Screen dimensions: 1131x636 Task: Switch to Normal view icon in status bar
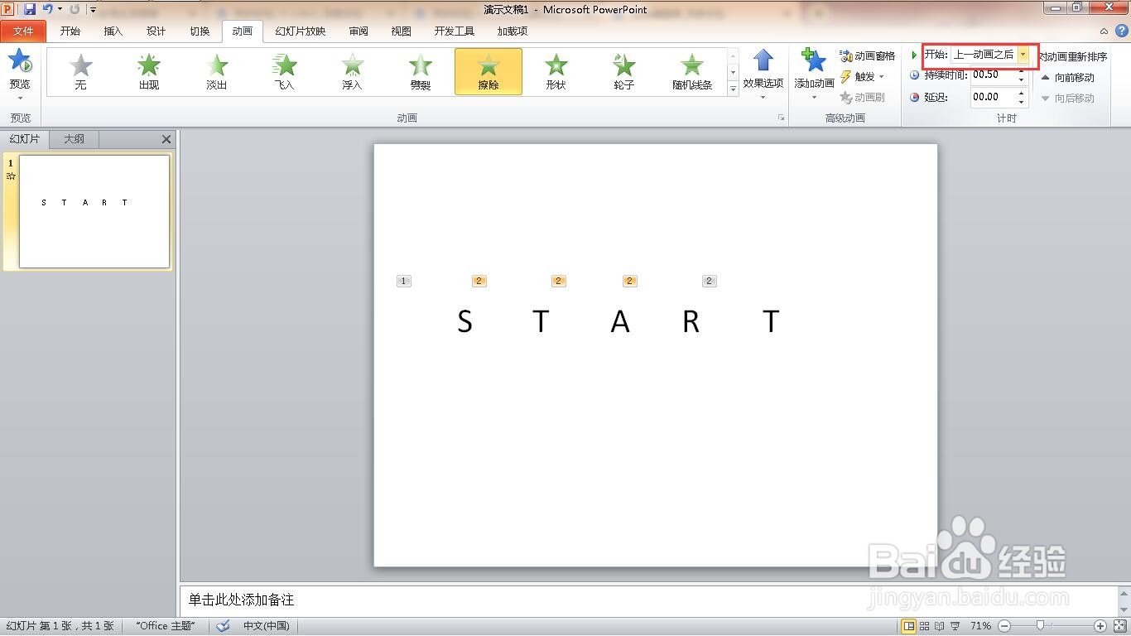click(x=909, y=626)
